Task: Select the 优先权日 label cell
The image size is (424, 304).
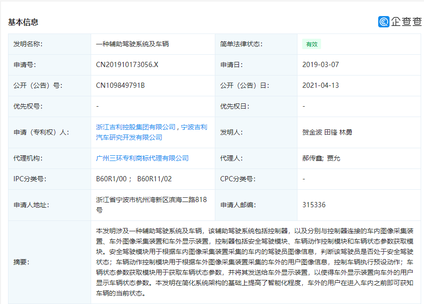Action: [x=256, y=106]
